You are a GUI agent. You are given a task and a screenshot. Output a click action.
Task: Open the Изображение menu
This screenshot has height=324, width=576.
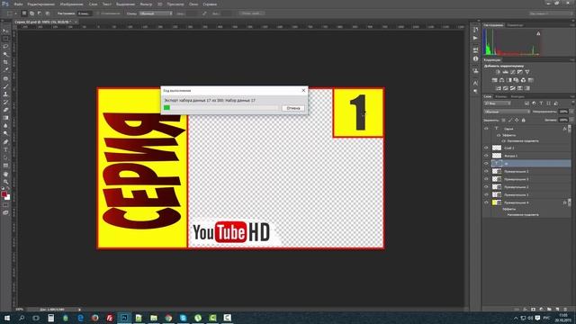(72, 4)
